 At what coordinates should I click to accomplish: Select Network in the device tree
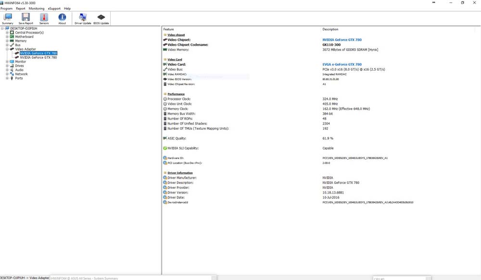[x=22, y=74]
